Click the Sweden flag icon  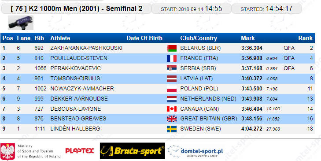[172, 129]
